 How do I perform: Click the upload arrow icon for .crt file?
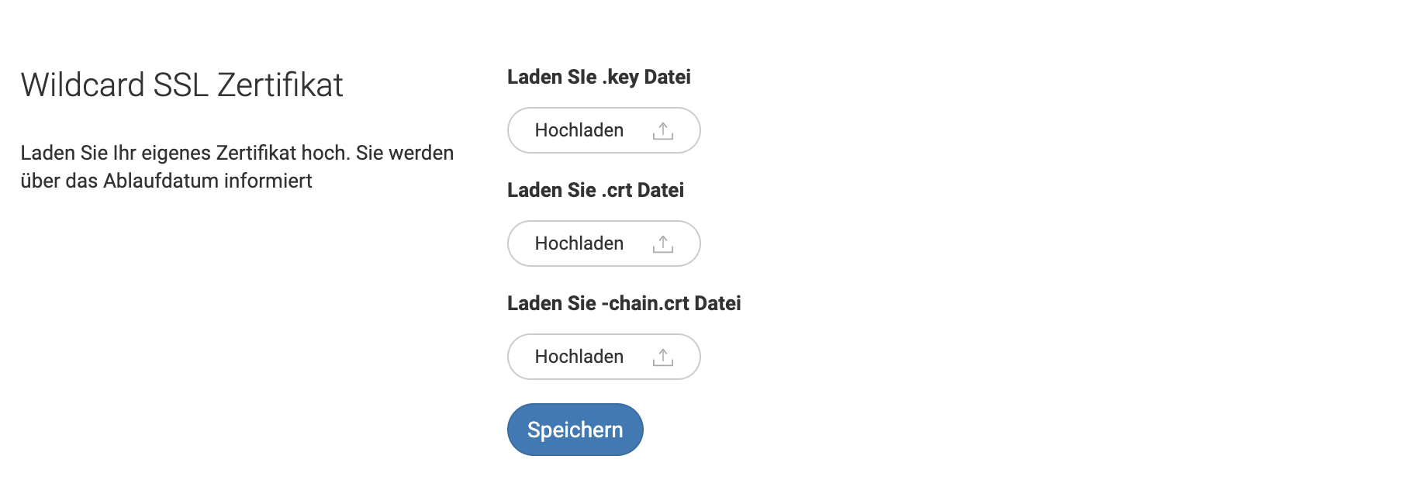click(x=663, y=244)
